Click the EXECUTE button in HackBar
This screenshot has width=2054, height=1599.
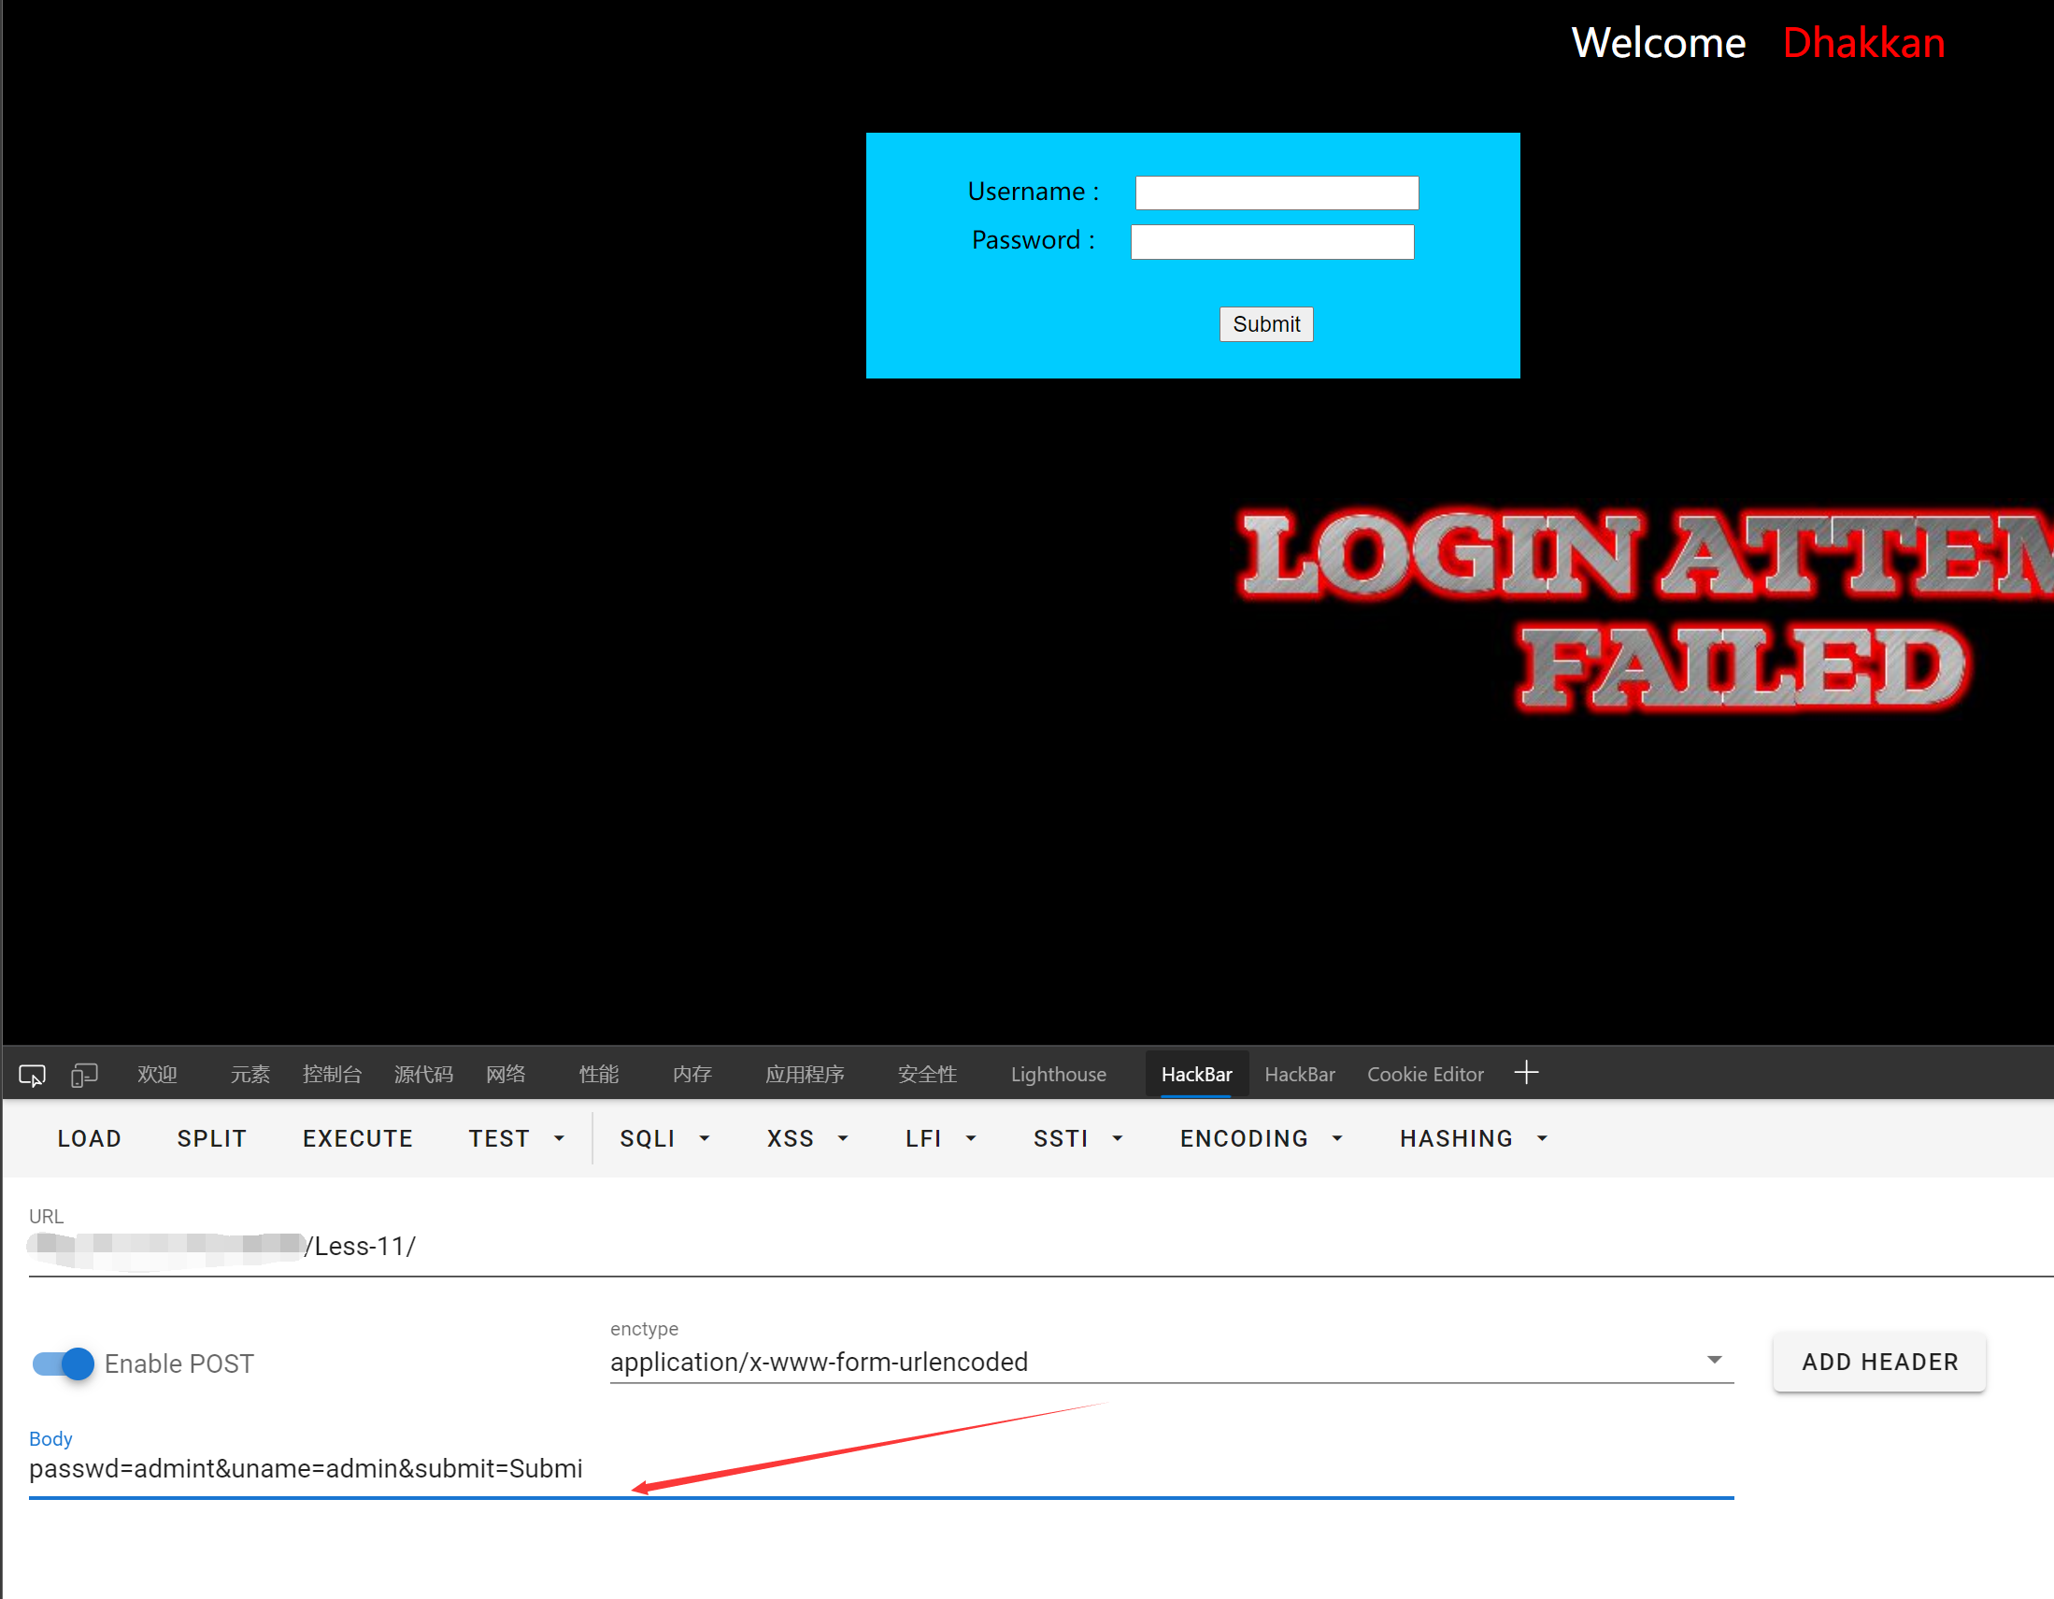tap(357, 1138)
